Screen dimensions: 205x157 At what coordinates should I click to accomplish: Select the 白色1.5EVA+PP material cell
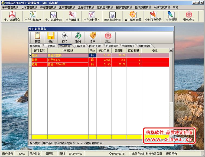[x=68, y=64]
